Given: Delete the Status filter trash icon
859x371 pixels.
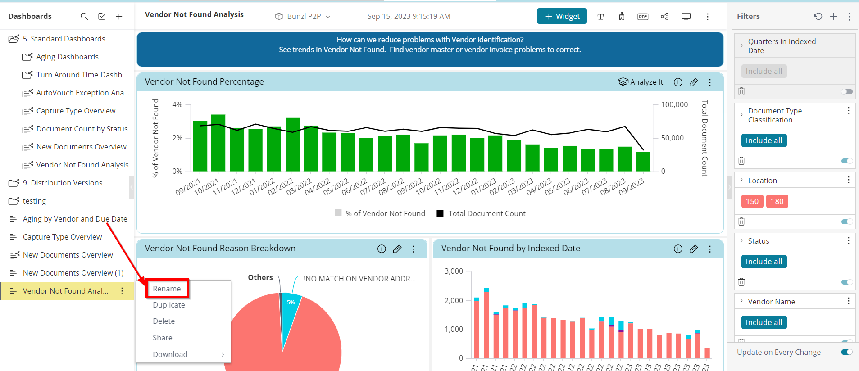Looking at the screenshot, I should (741, 282).
